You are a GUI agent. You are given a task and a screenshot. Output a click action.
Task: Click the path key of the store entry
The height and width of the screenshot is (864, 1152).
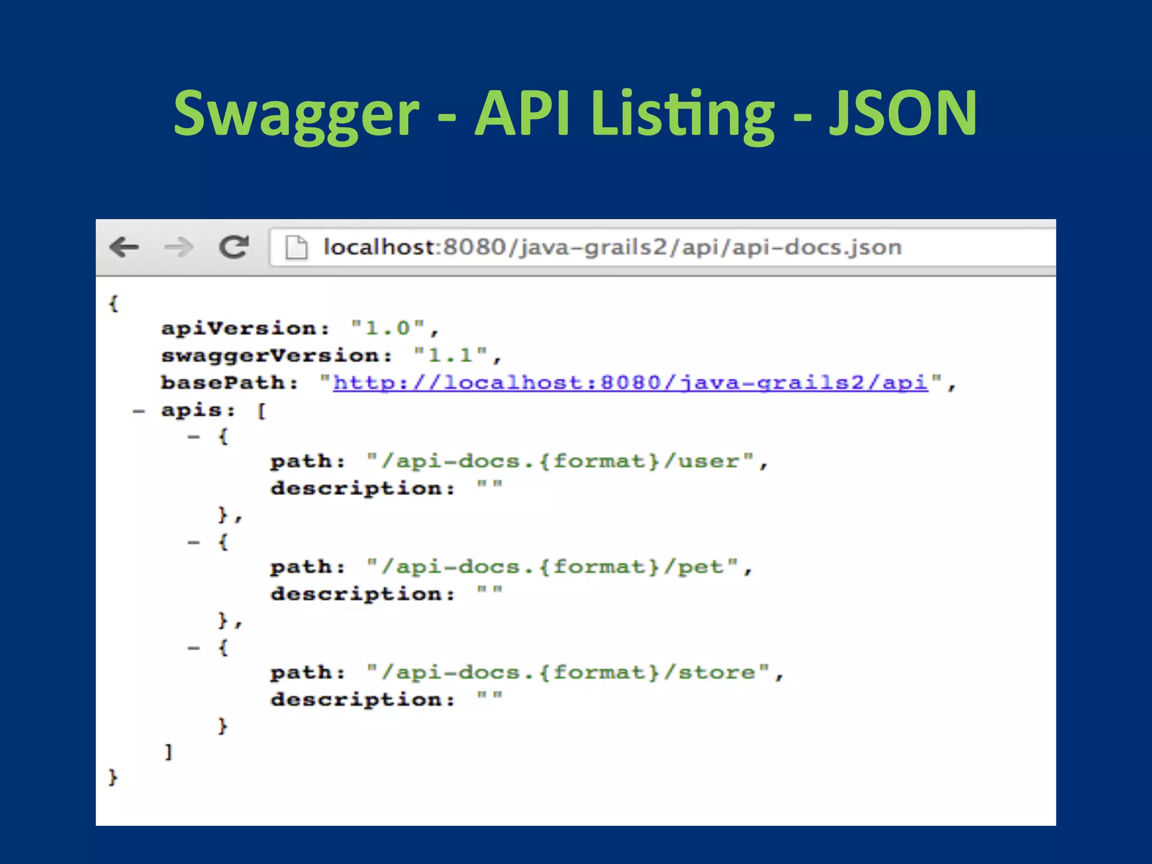[x=308, y=673]
